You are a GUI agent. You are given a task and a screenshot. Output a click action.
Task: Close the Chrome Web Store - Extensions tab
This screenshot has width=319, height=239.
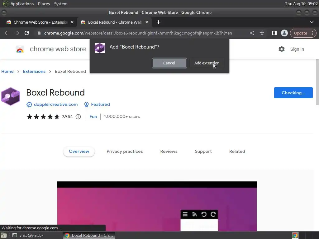(x=72, y=22)
